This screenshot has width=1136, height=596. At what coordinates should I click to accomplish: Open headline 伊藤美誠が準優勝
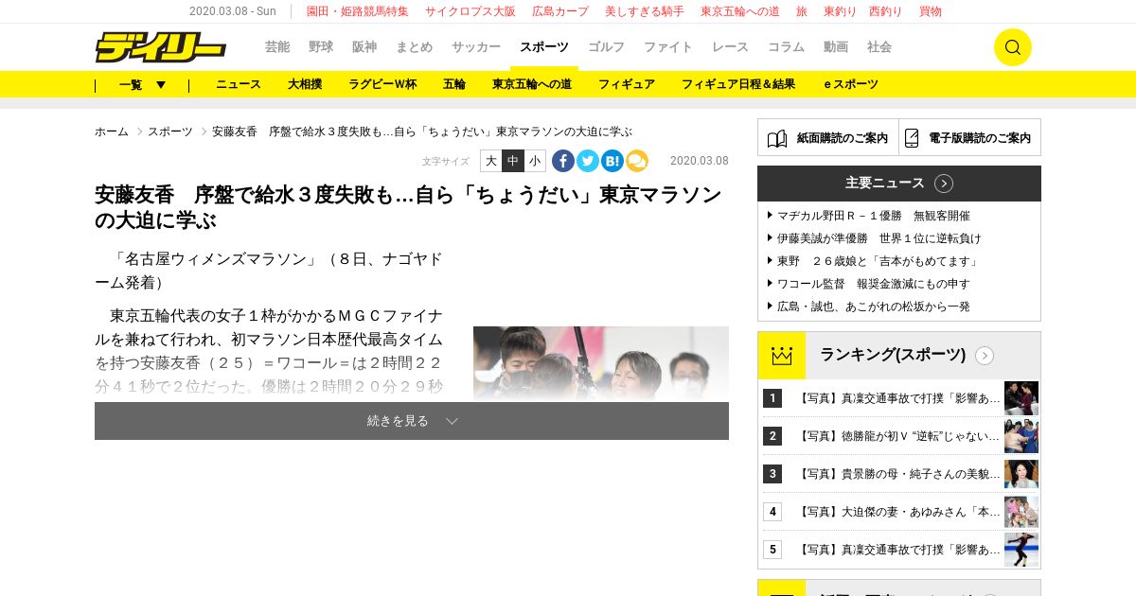coord(879,238)
